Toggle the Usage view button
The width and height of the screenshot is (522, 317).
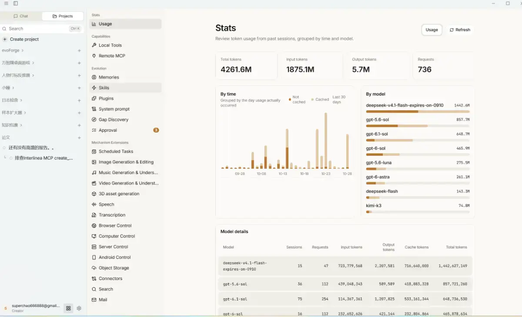(x=432, y=30)
